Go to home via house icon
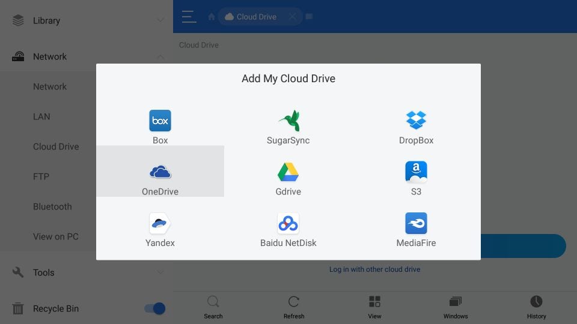This screenshot has height=324, width=577. 211,17
